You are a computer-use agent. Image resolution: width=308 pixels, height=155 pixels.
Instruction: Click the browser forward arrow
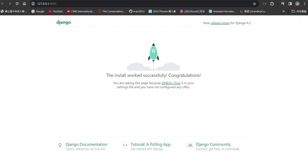point(10,4)
